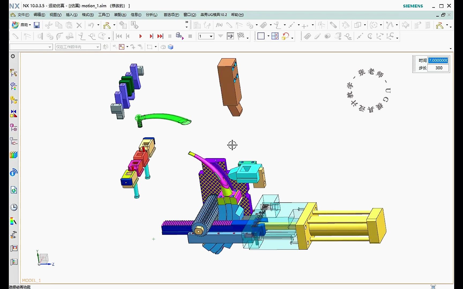Click the Copy icon
Screen dimensions: 463x289
59,25
